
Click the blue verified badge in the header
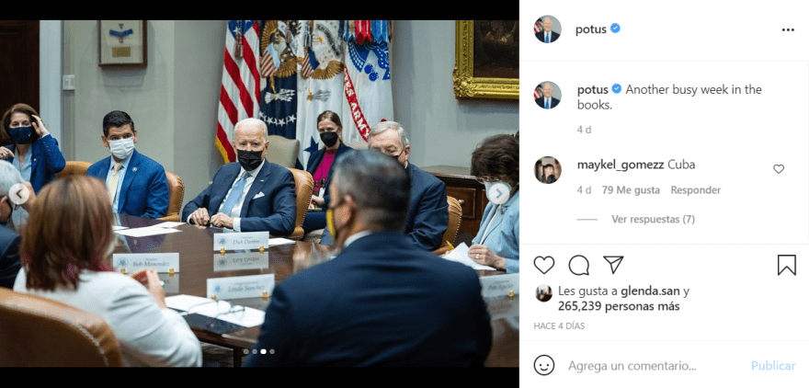pyautogui.click(x=615, y=29)
